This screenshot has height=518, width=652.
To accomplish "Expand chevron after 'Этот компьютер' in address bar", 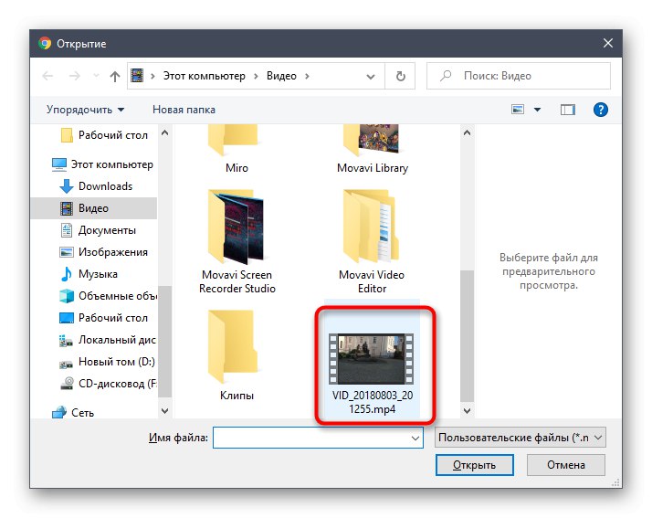I will 256,76.
